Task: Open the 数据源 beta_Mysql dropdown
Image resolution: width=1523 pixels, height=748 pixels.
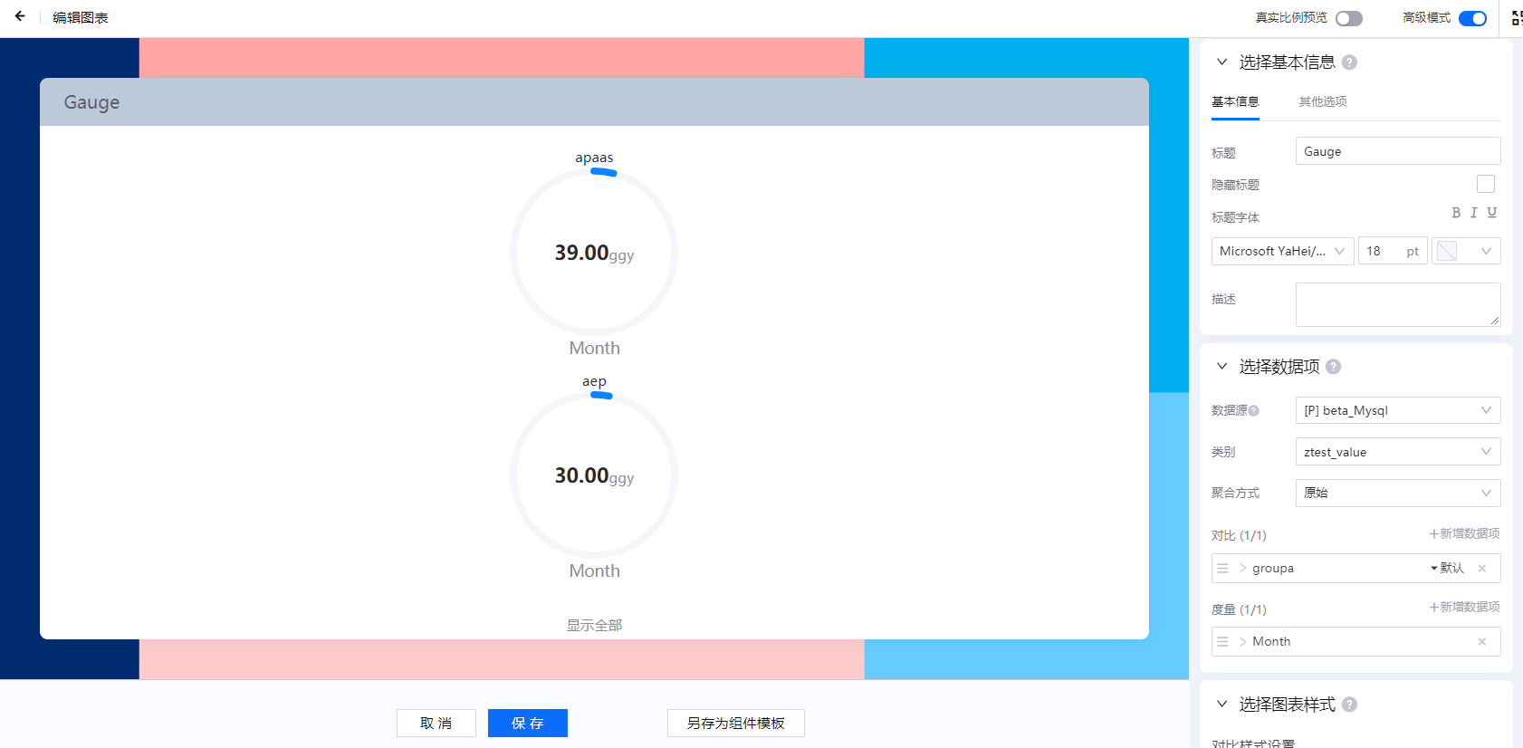Action: tap(1397, 410)
